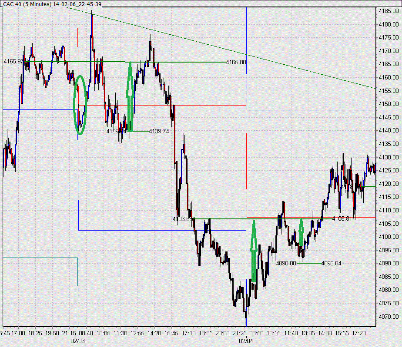Click the 4165.97 label at left edge
Image resolution: width=402 pixels, height=347 pixels.
point(13,61)
